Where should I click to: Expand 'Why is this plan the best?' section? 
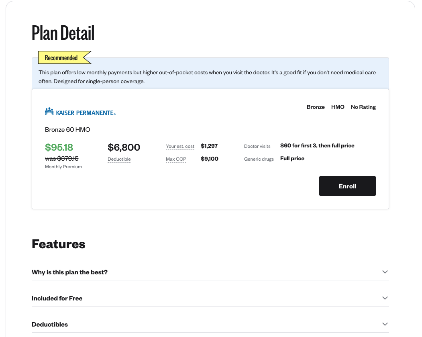click(x=210, y=272)
